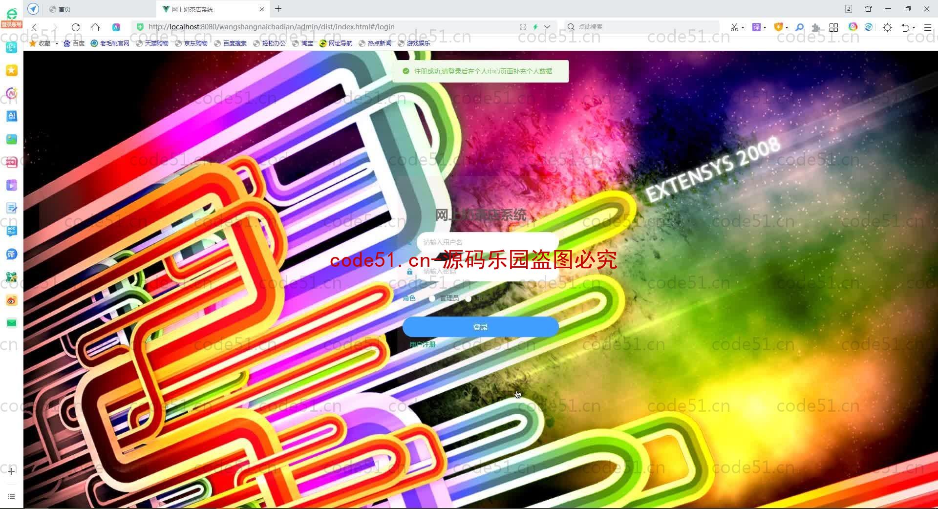The image size is (938, 509).
Task: Open the green mail sidebar icon
Action: [12, 323]
